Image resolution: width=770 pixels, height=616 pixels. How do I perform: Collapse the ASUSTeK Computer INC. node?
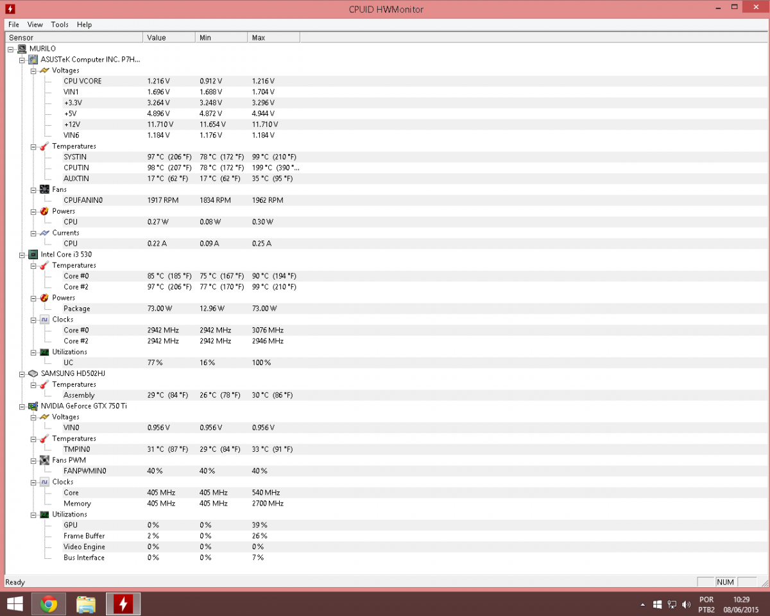(22, 60)
